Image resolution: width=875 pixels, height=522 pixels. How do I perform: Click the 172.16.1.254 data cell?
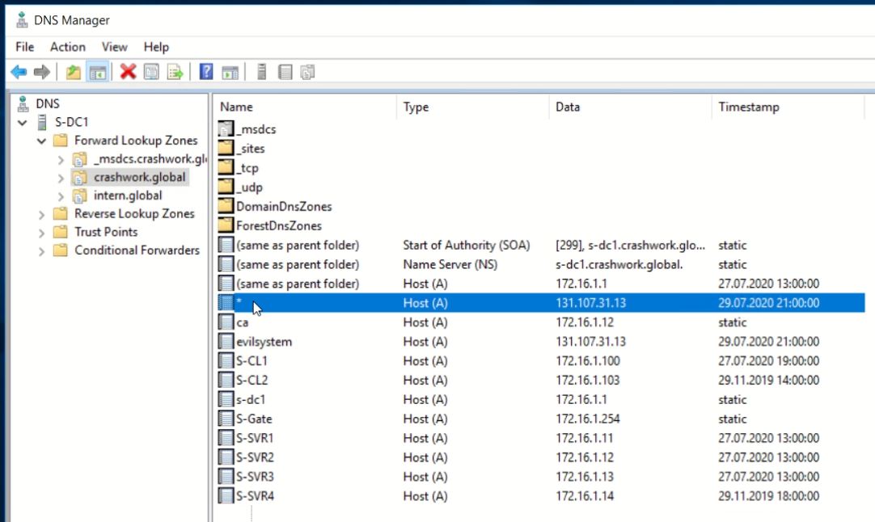[588, 419]
